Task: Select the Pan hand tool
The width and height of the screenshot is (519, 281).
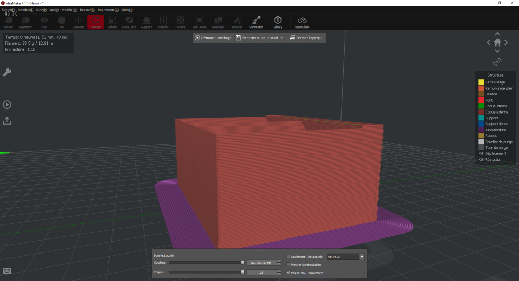Action: click(61, 22)
